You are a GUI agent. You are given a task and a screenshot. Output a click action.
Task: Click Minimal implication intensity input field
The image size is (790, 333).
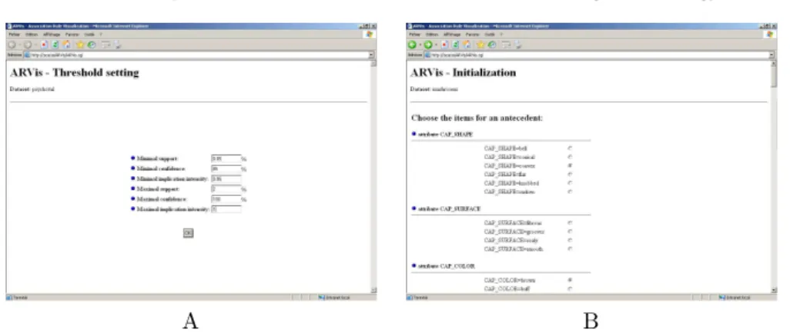[226, 178]
